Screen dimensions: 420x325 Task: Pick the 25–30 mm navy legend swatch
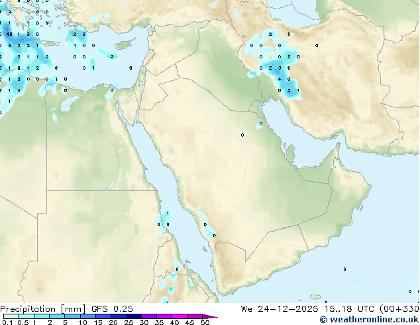point(133,316)
